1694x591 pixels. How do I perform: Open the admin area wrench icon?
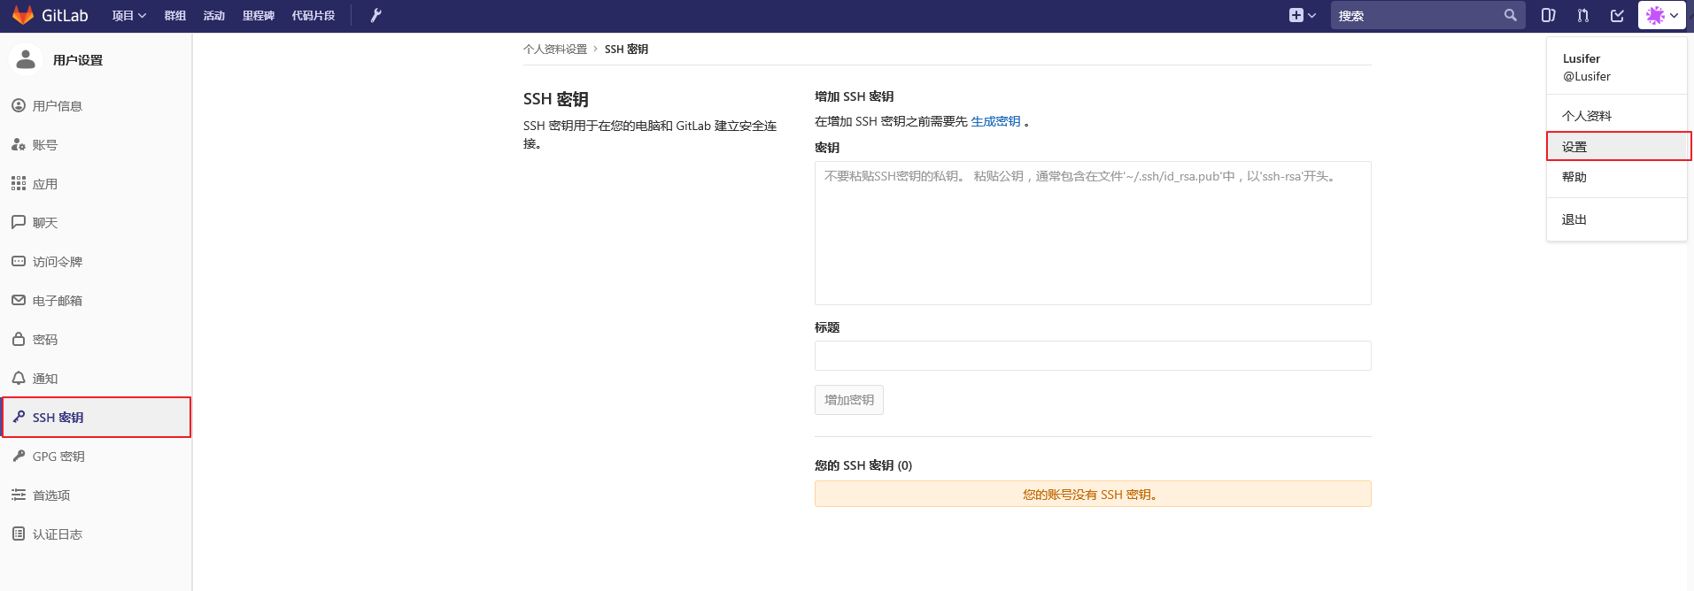click(375, 15)
